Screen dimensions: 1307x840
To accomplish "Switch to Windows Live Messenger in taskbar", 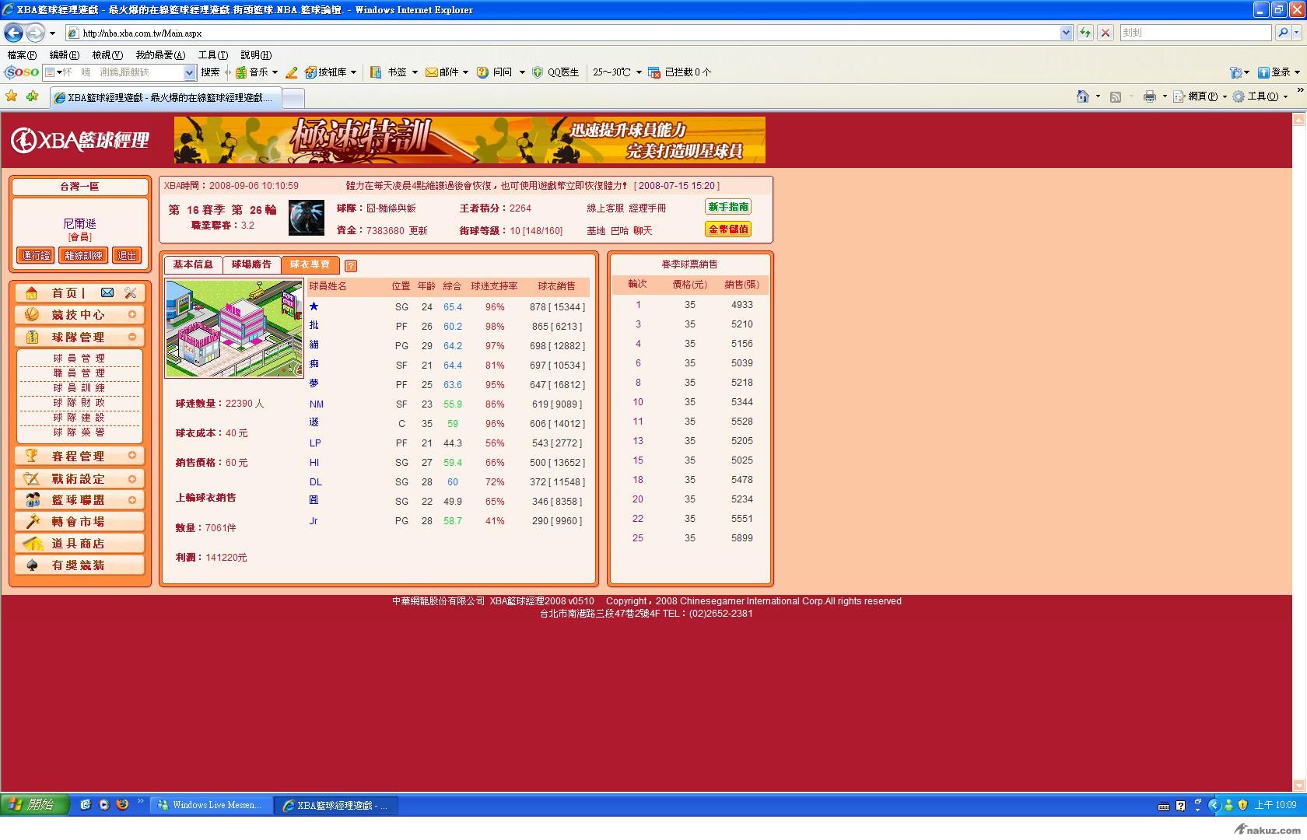I will [210, 805].
